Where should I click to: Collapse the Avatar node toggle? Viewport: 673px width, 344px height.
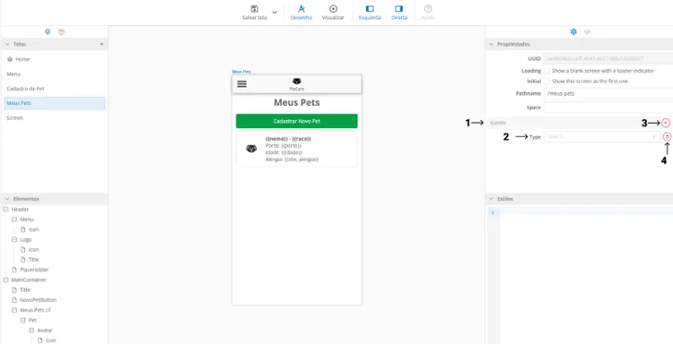point(31,331)
